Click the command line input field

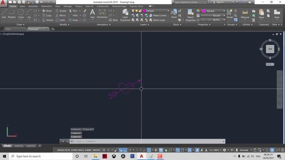tap(147, 141)
